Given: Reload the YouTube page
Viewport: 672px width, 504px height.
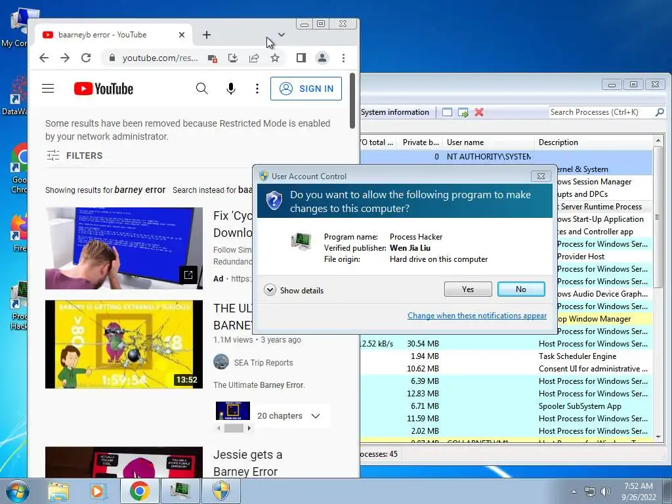Looking at the screenshot, I should 86,58.
